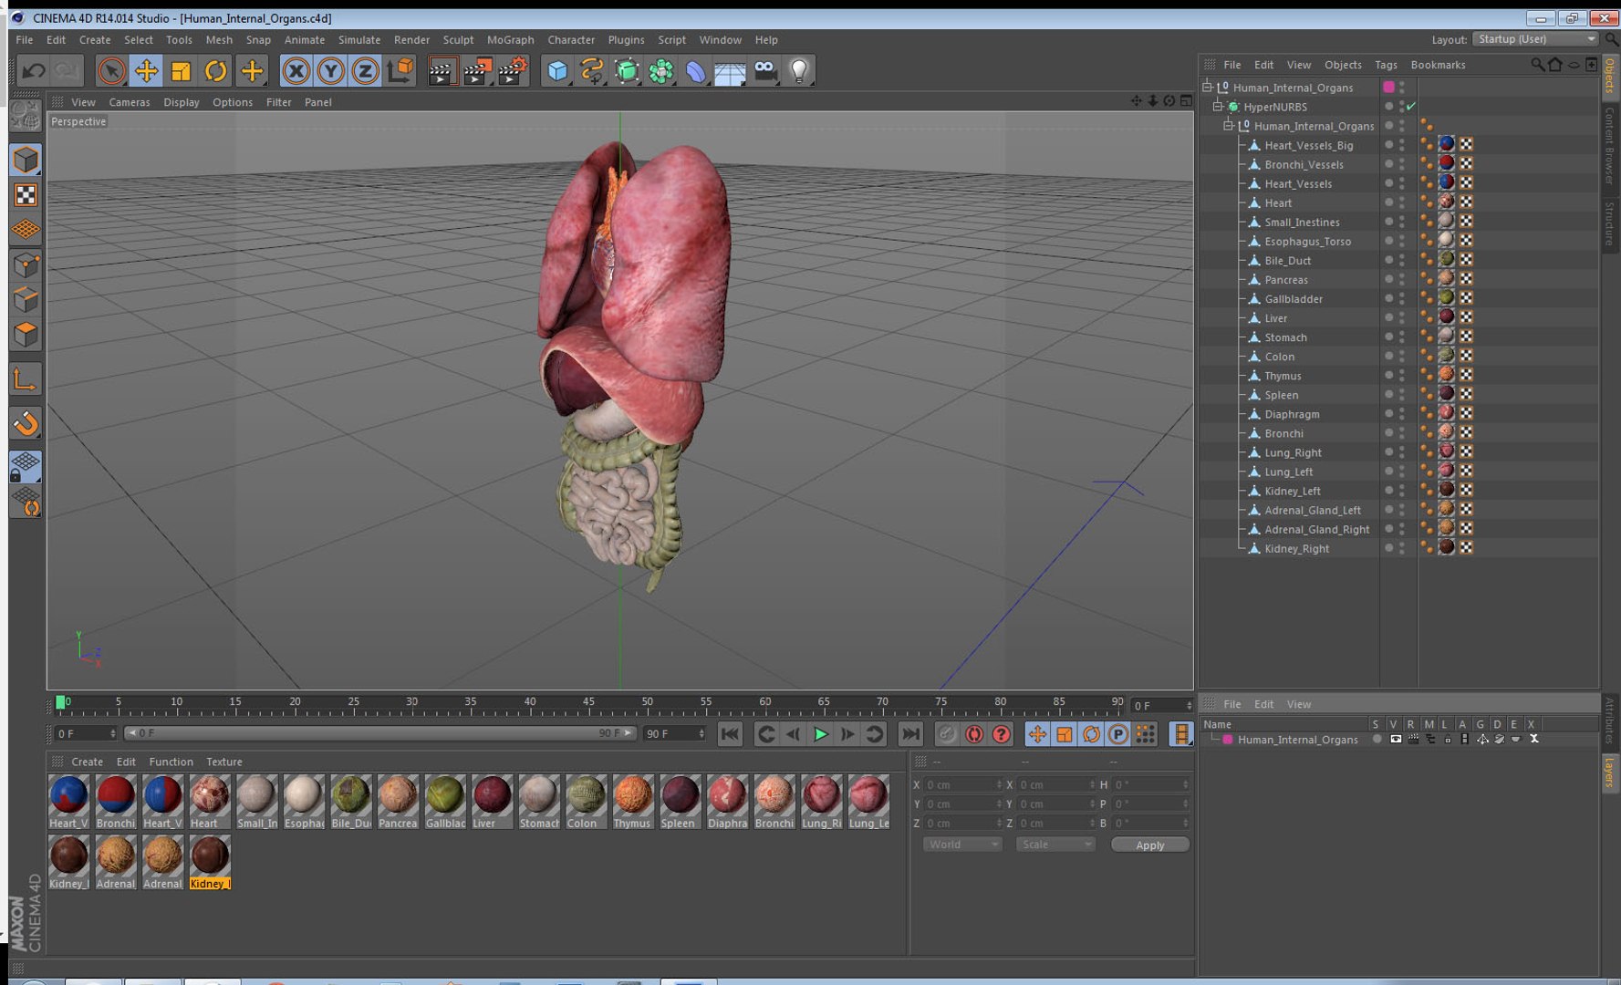Render to Picture Viewer
Viewport: 1621px width, 985px height.
tap(477, 71)
